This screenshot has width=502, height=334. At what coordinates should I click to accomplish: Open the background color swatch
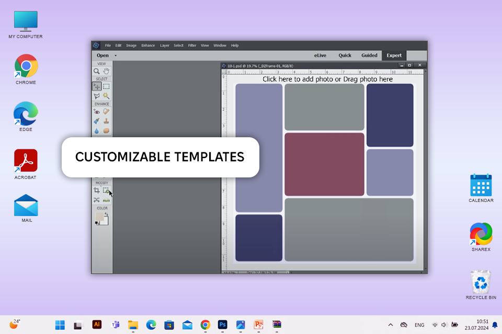(x=105, y=221)
